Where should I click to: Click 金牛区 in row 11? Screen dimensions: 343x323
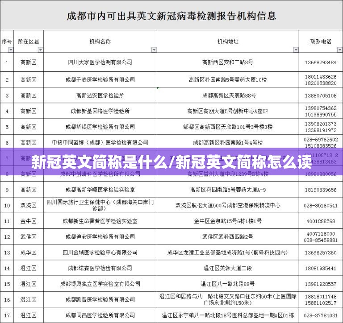pos(29,221)
